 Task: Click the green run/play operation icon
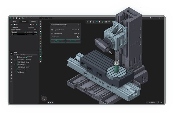(36, 25)
